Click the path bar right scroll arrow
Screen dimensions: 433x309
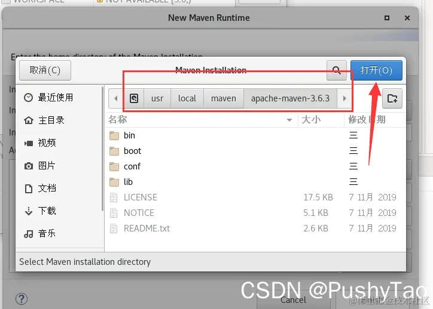[344, 98]
